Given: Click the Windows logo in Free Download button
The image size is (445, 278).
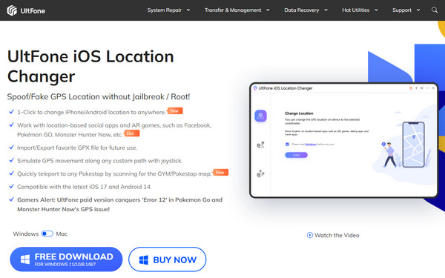Looking at the screenshot, I should click(x=25, y=259).
